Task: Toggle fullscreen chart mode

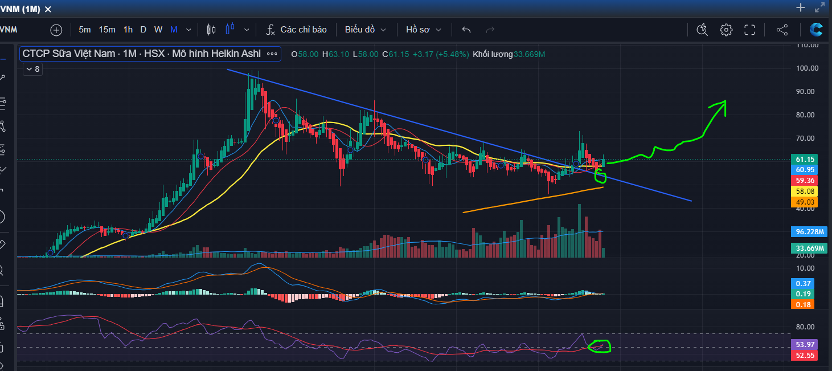Action: point(750,30)
